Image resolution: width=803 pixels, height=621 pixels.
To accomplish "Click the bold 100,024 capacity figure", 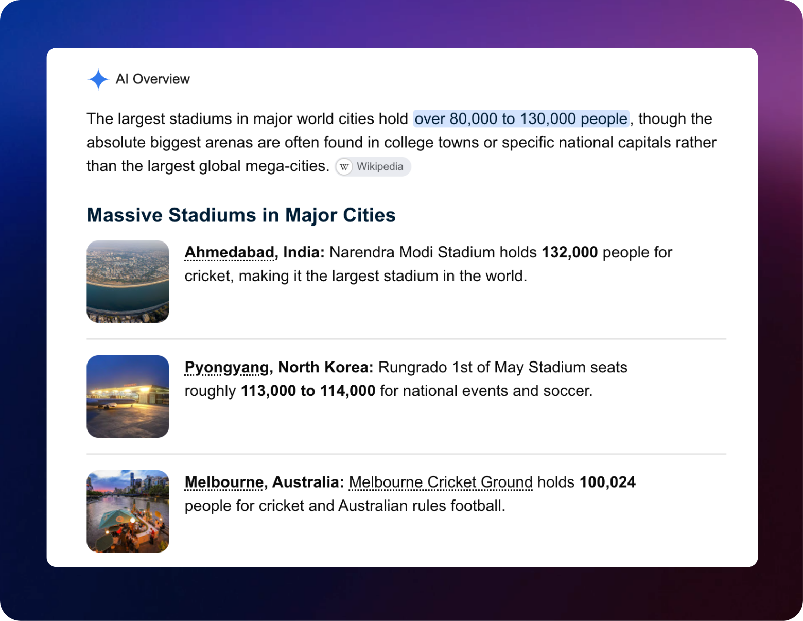I will (x=607, y=482).
